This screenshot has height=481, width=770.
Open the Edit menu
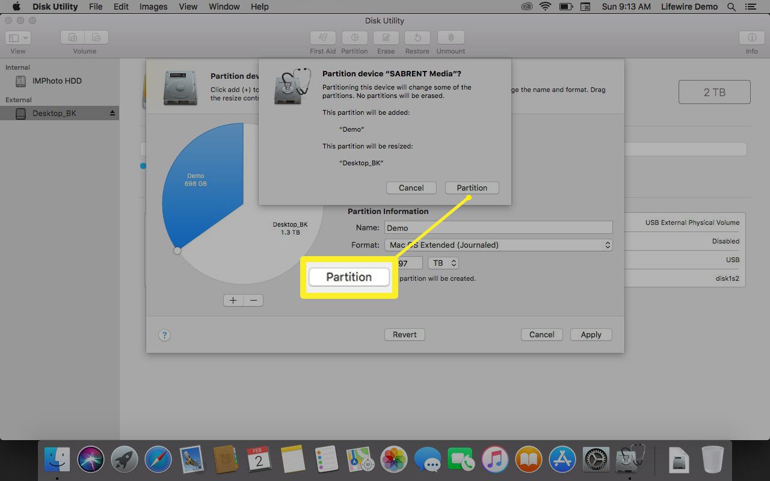point(121,7)
